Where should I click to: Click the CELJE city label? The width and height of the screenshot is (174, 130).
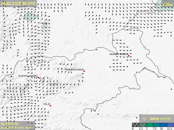click(47, 104)
